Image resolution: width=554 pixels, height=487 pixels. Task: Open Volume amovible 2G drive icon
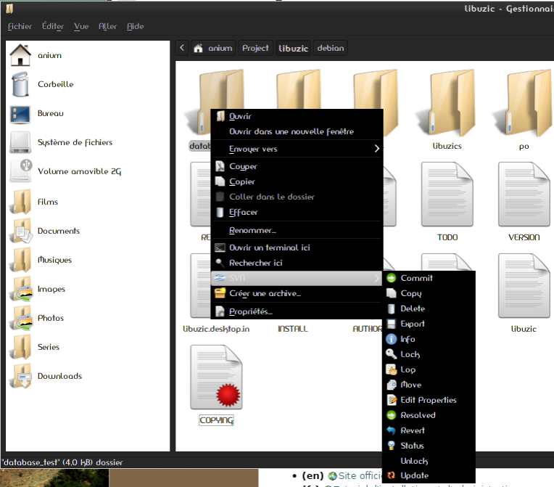click(21, 171)
